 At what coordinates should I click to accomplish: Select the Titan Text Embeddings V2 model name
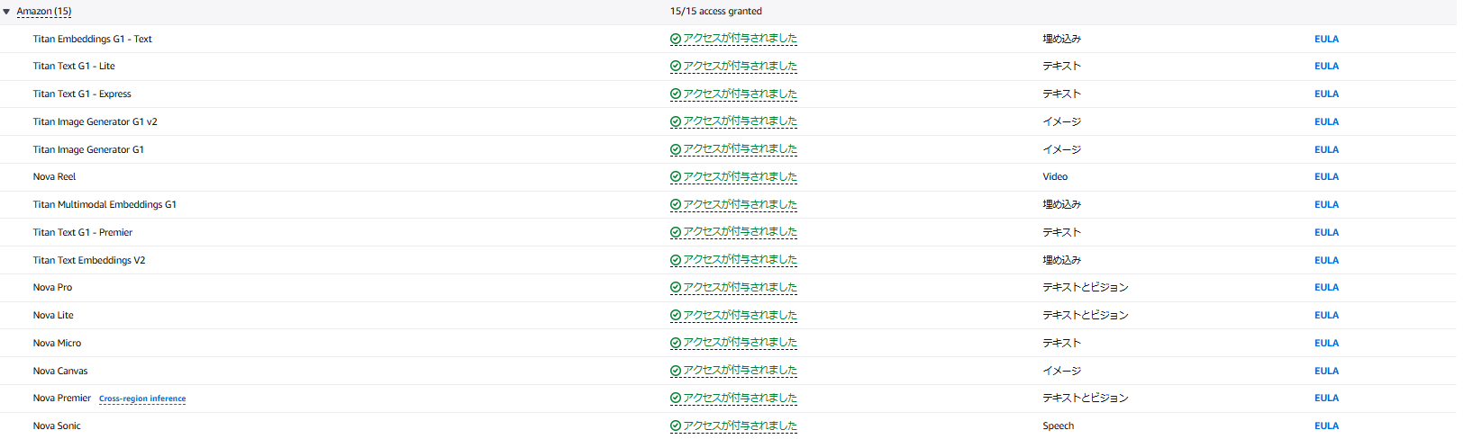click(x=89, y=261)
